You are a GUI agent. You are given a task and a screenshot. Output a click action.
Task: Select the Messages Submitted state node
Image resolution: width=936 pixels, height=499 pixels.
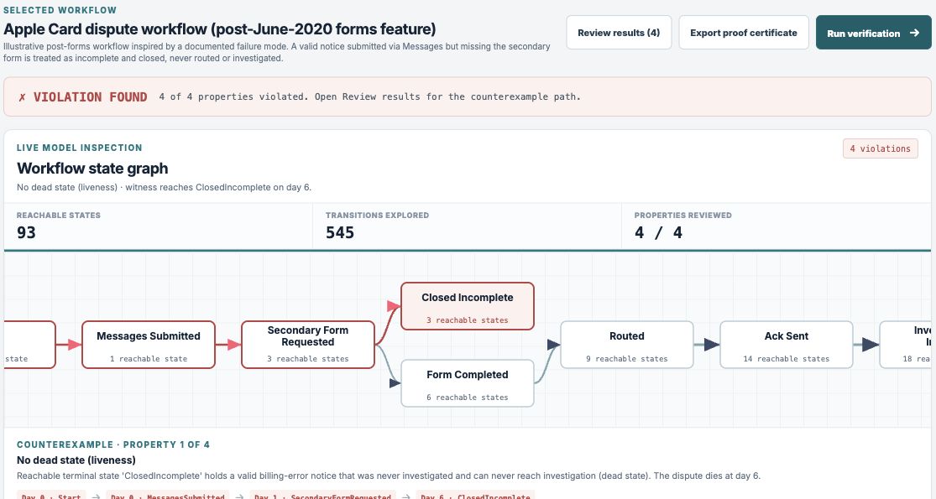click(x=148, y=345)
